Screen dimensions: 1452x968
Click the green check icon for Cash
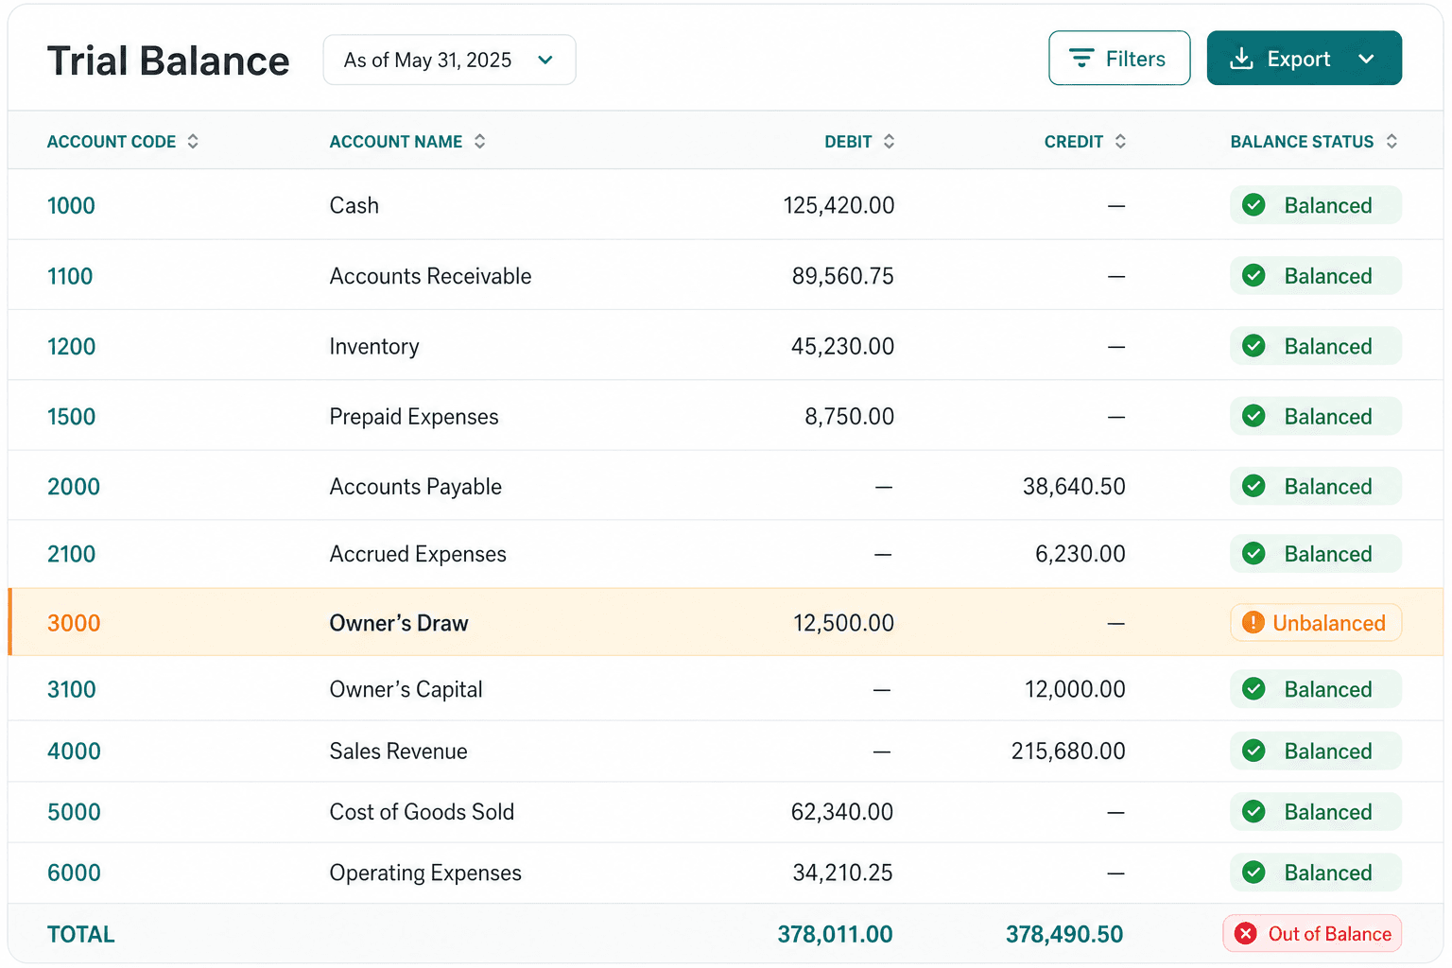point(1253,205)
